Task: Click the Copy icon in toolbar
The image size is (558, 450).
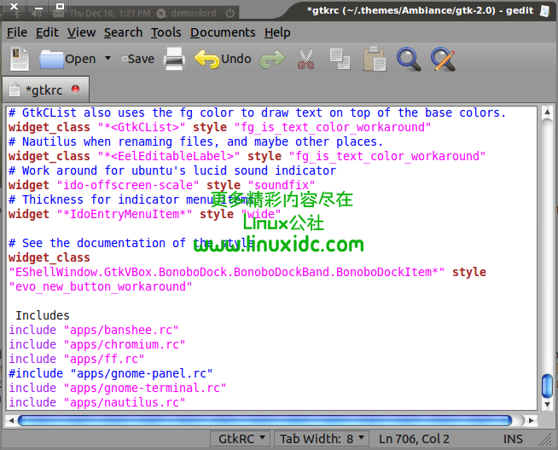Action: 340,59
